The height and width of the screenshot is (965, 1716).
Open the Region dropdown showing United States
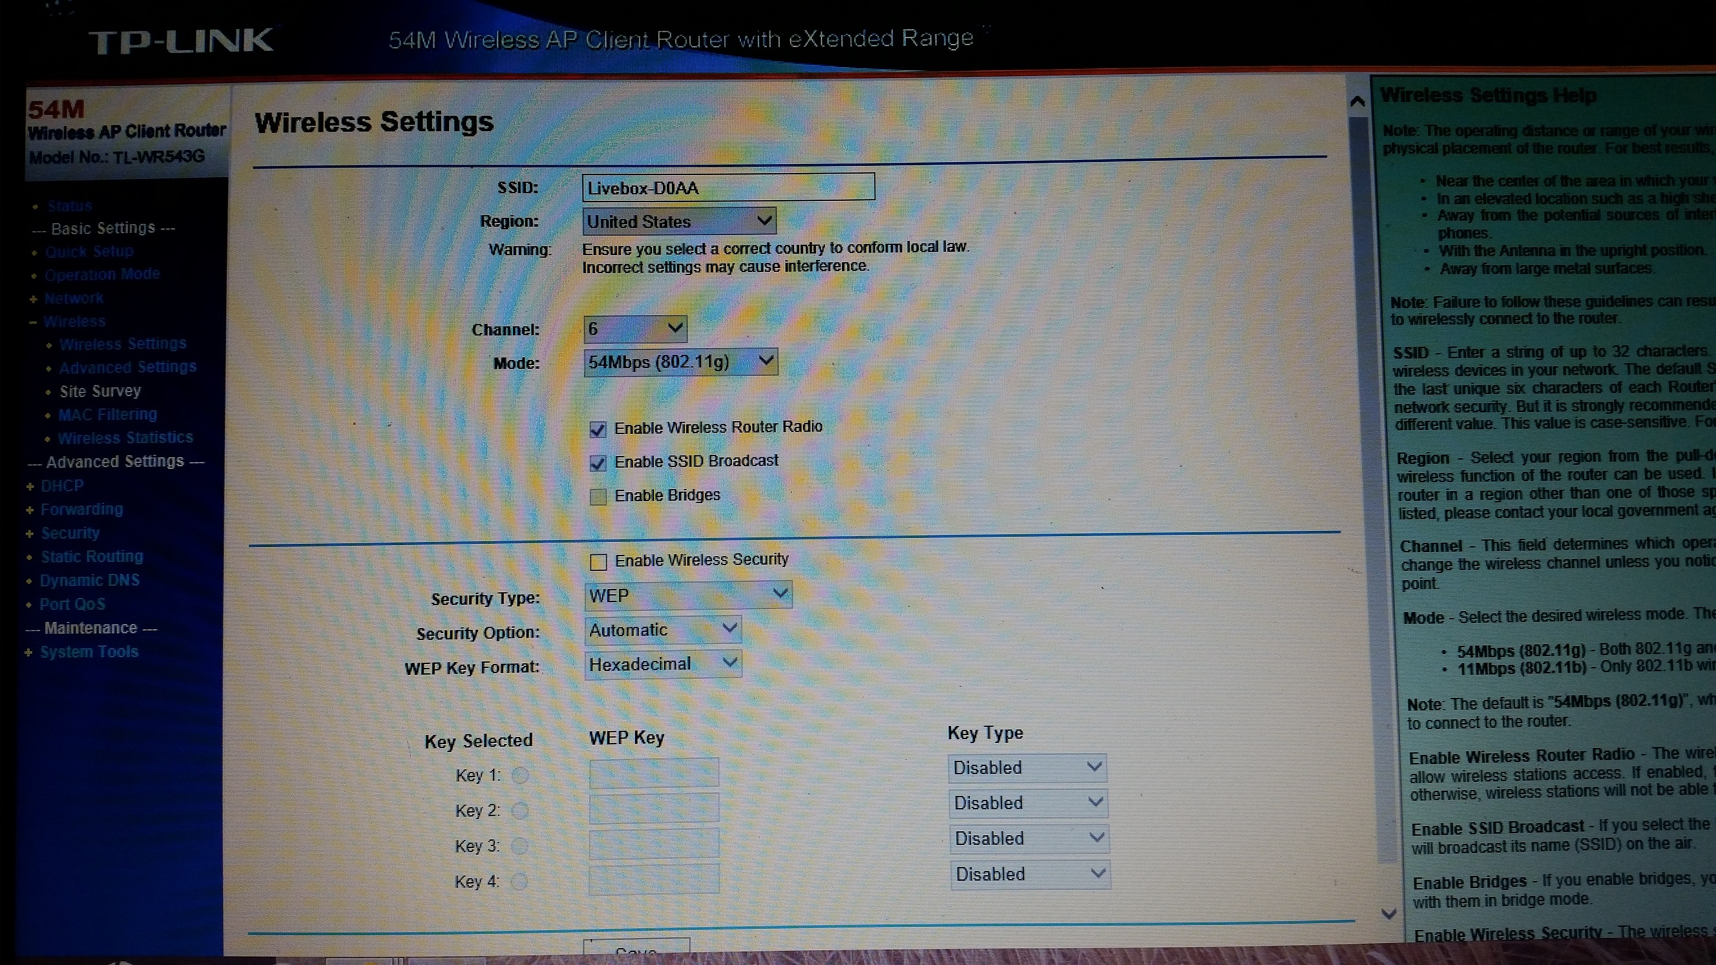679,221
